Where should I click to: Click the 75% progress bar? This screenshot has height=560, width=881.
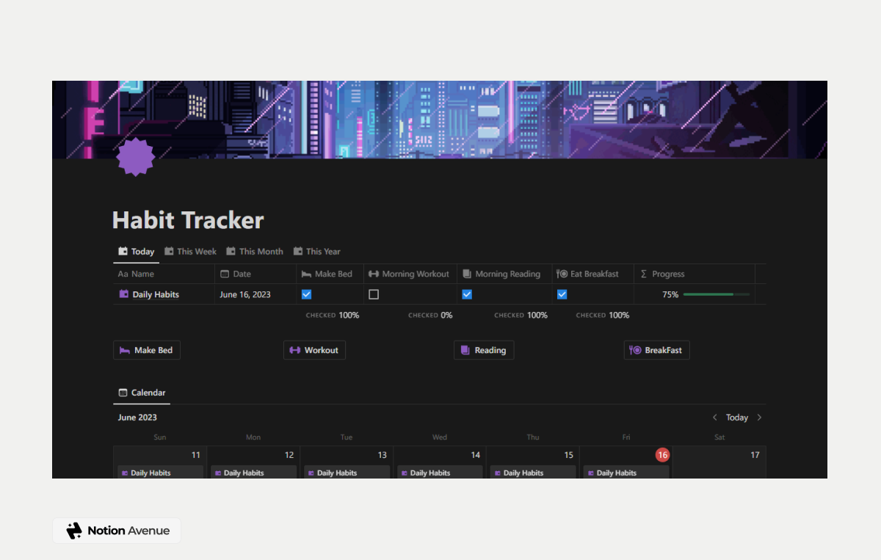716,294
